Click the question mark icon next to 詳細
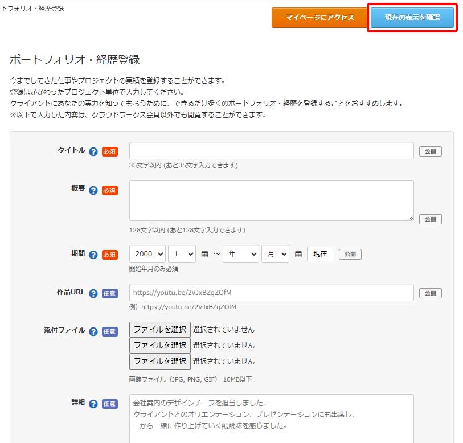This screenshot has height=443, width=463. coord(93,404)
